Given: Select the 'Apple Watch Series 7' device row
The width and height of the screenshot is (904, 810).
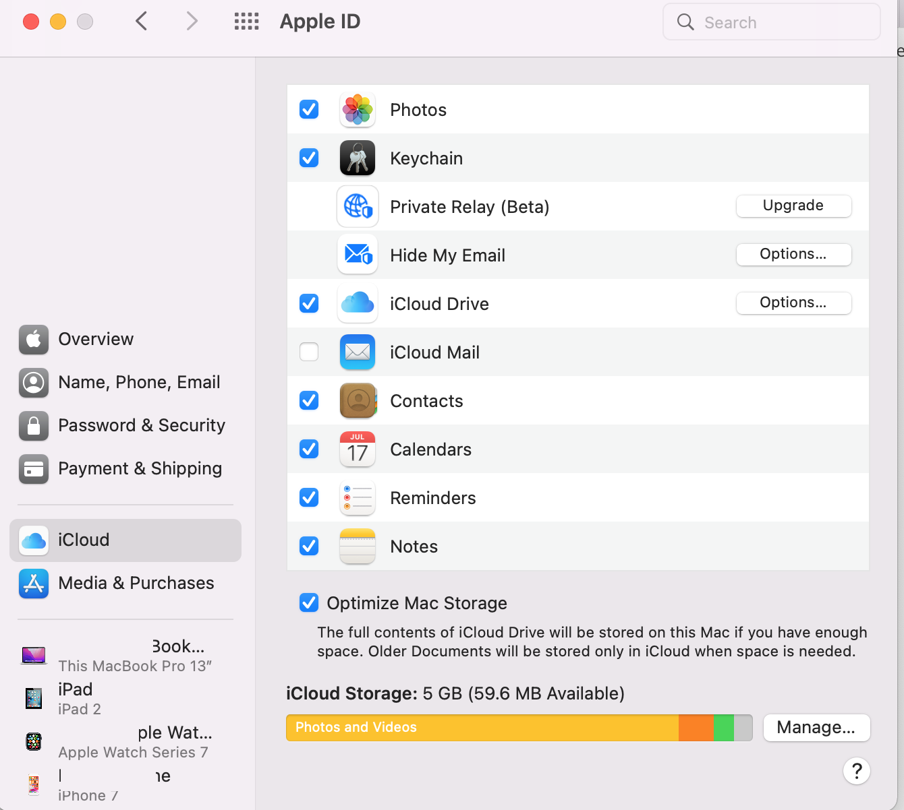Looking at the screenshot, I should [x=125, y=742].
